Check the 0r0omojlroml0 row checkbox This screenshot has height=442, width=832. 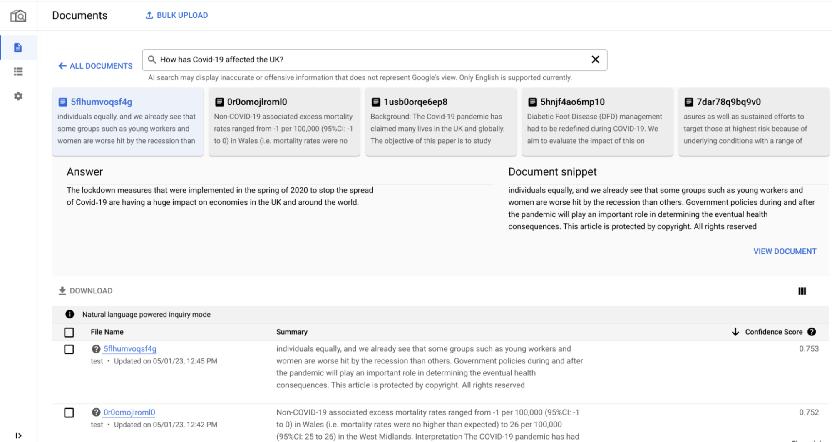coord(69,412)
